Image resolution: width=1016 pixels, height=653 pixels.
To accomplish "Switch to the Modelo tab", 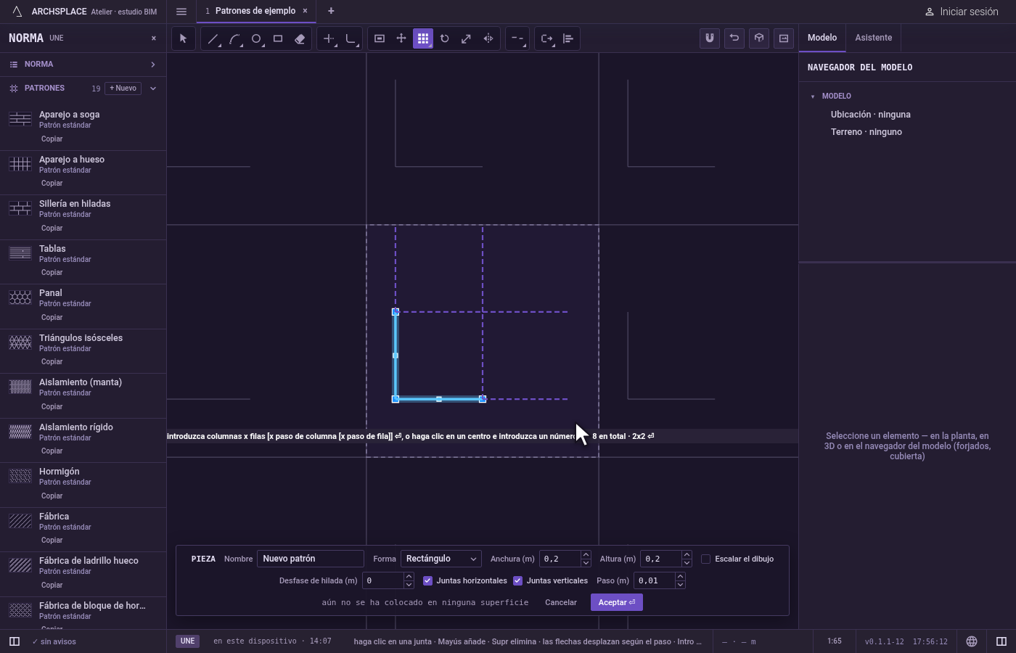I will pyautogui.click(x=822, y=38).
